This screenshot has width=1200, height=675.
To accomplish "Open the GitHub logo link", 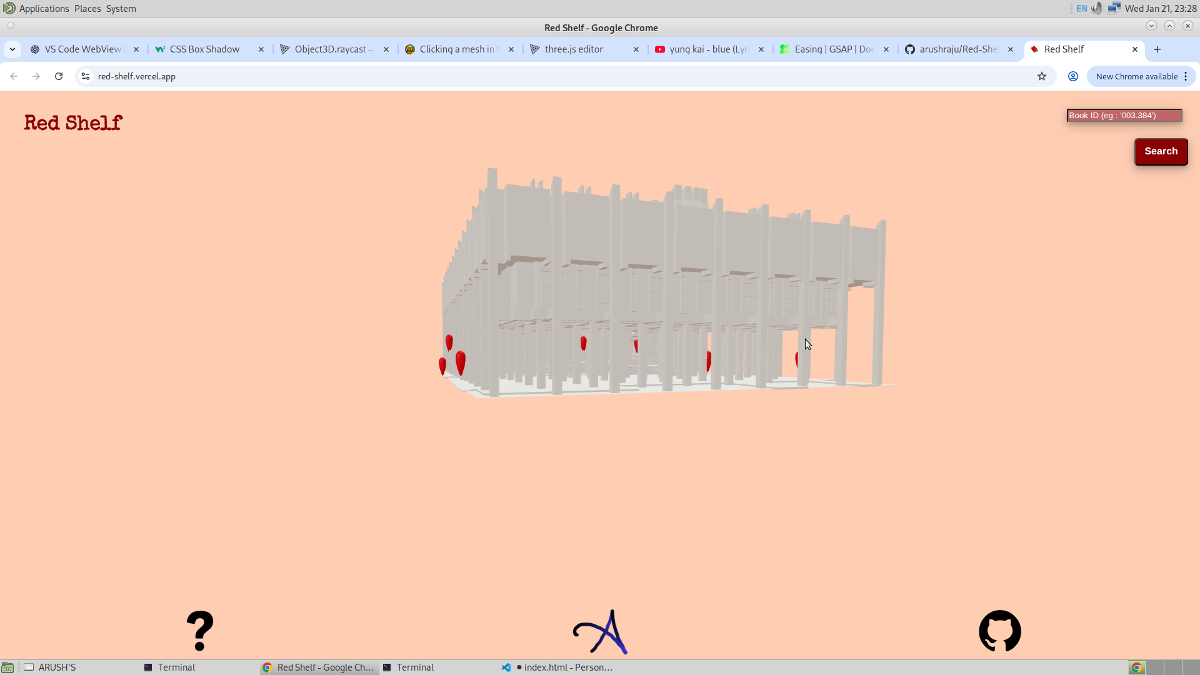I will (x=999, y=631).
